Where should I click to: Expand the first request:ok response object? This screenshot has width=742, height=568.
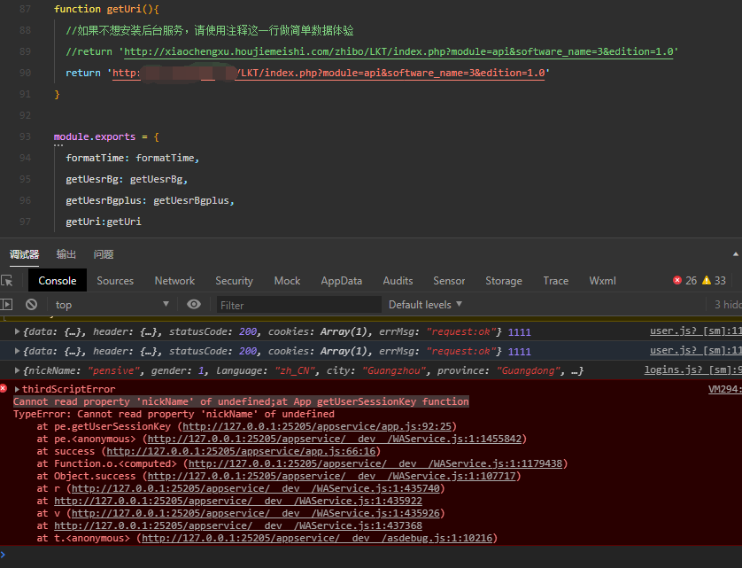(17, 331)
